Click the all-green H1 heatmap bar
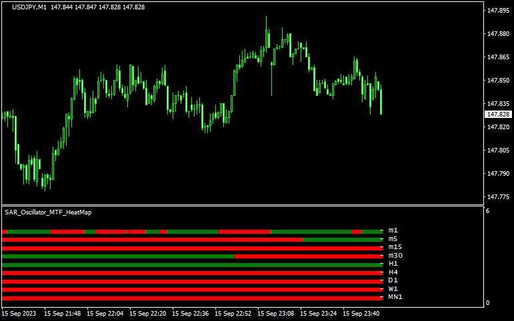 tap(193, 264)
